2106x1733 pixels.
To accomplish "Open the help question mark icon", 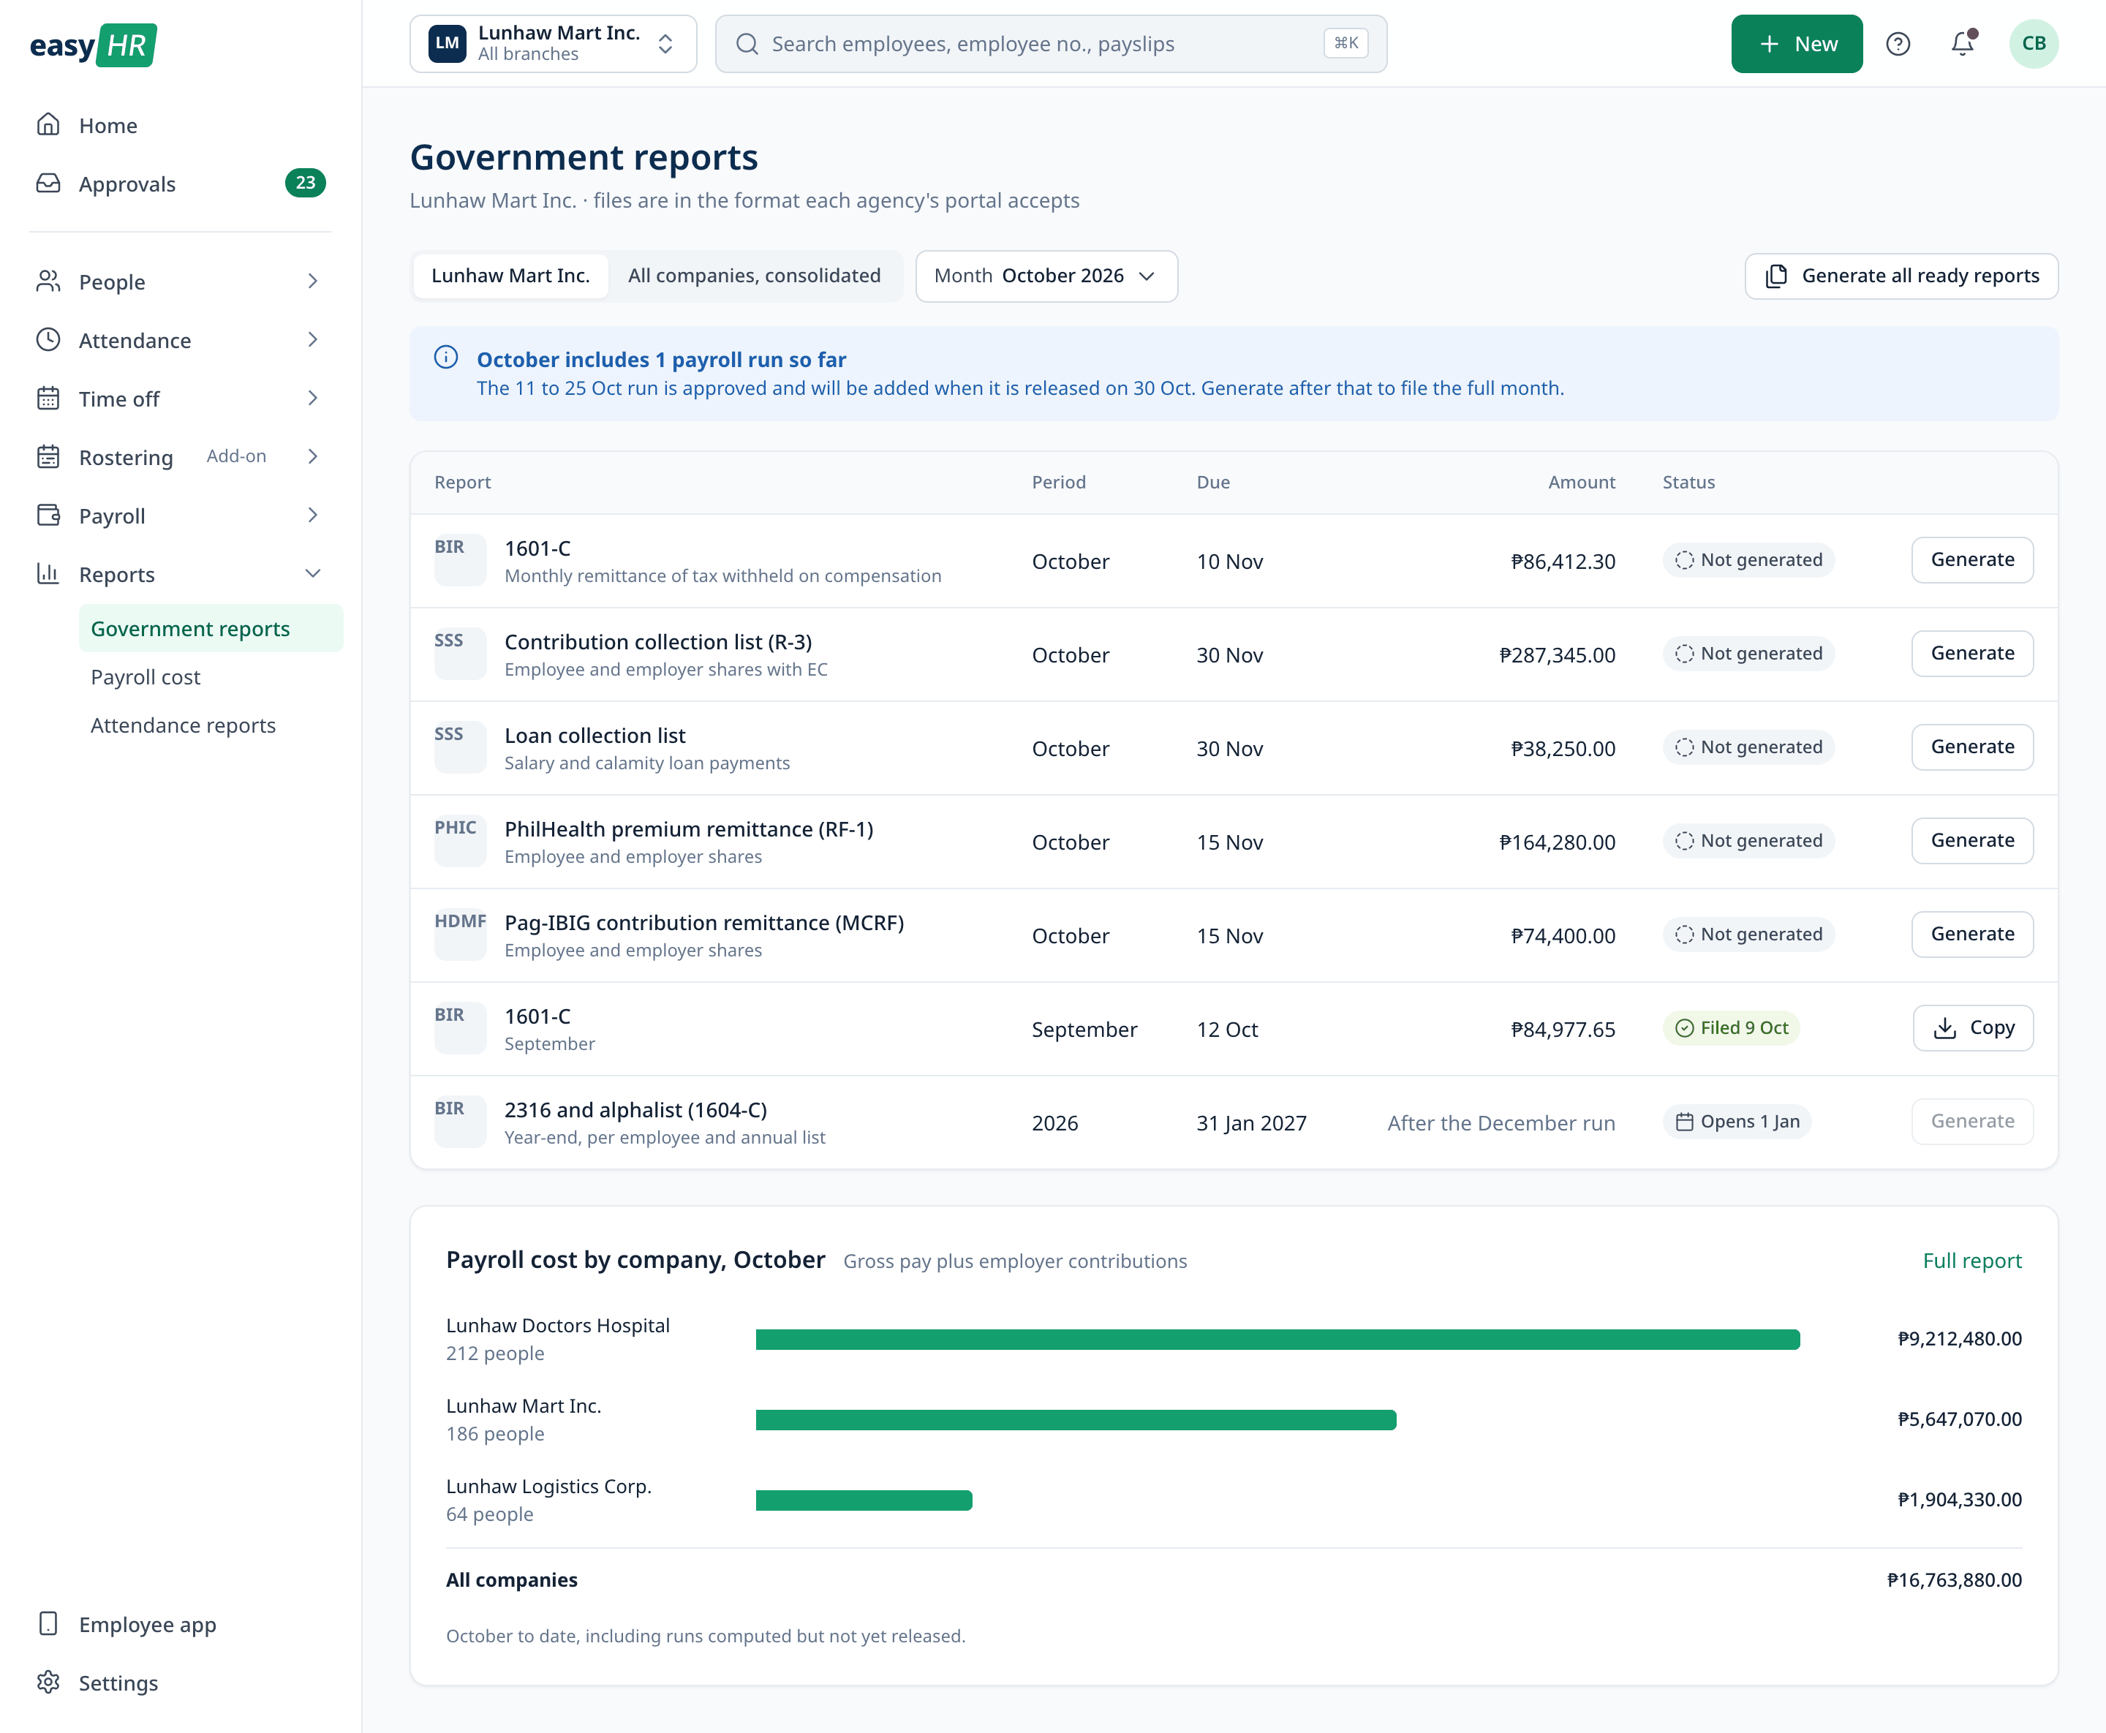I will click(1898, 44).
